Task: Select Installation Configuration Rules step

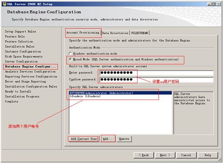Action: point(31,86)
